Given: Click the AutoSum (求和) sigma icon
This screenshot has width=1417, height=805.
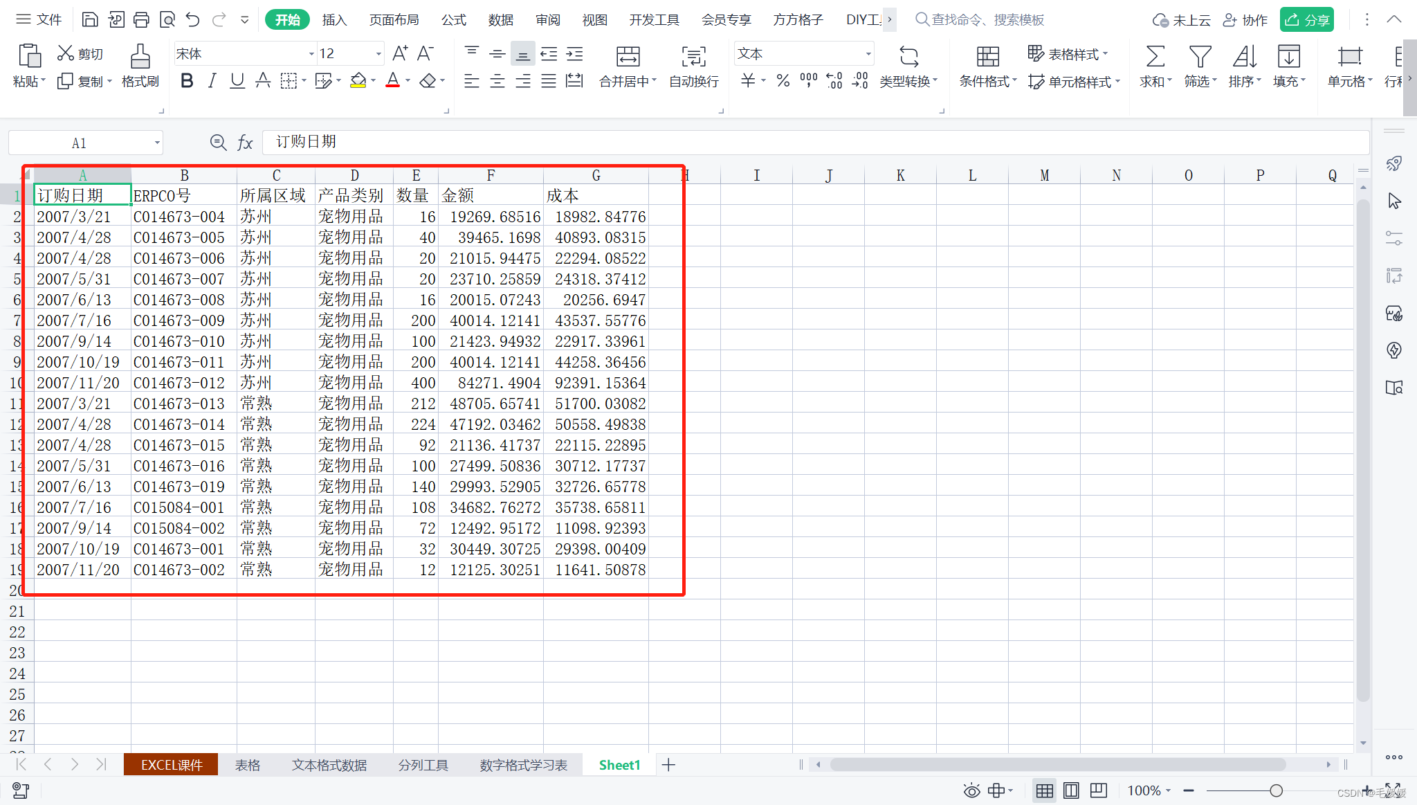Looking at the screenshot, I should pyautogui.click(x=1155, y=57).
